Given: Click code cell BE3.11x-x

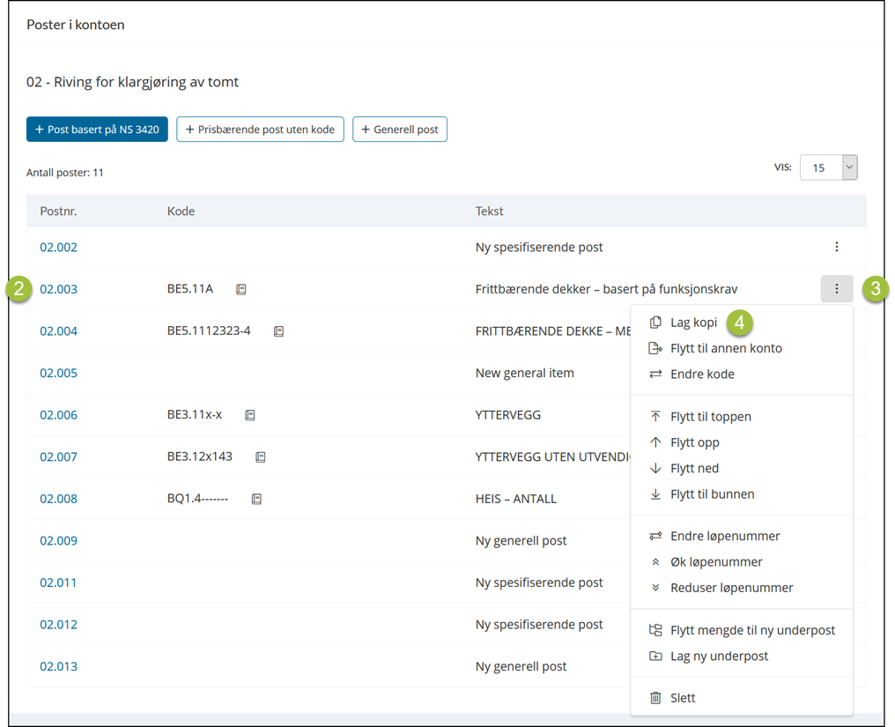Looking at the screenshot, I should click(x=195, y=415).
